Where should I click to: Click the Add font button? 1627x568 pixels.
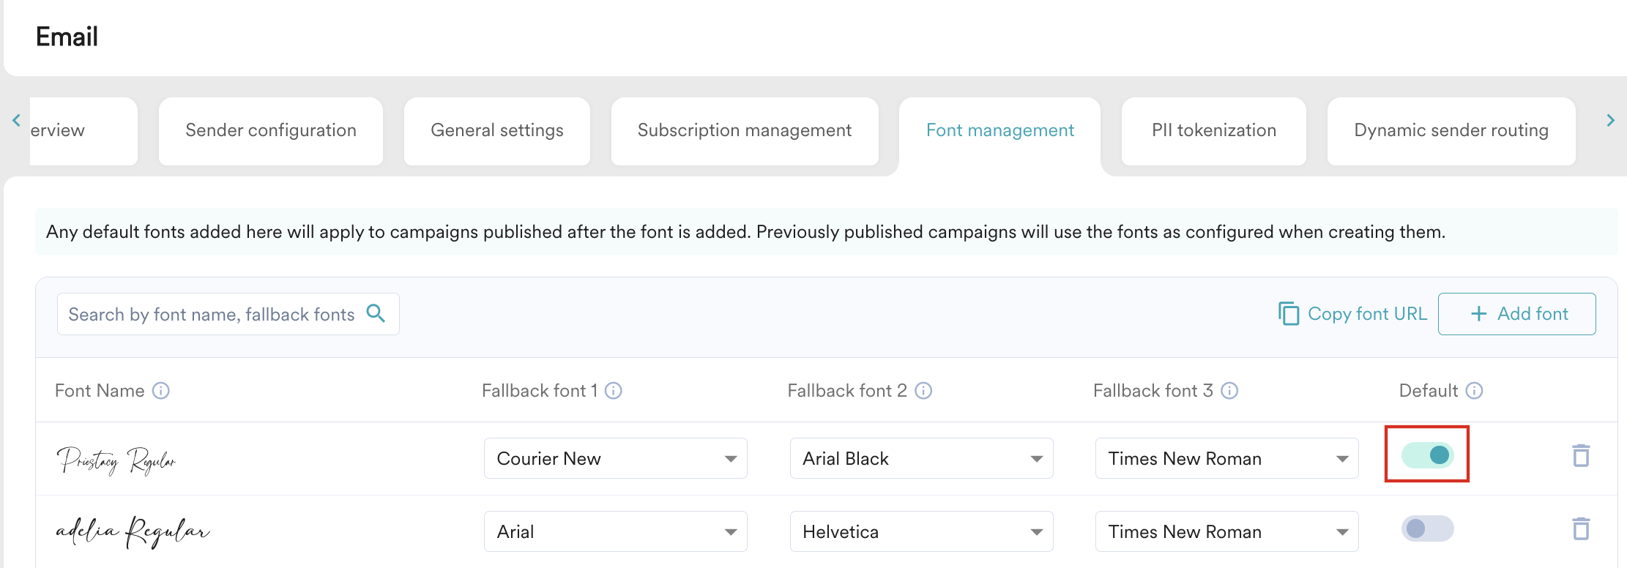click(1516, 314)
